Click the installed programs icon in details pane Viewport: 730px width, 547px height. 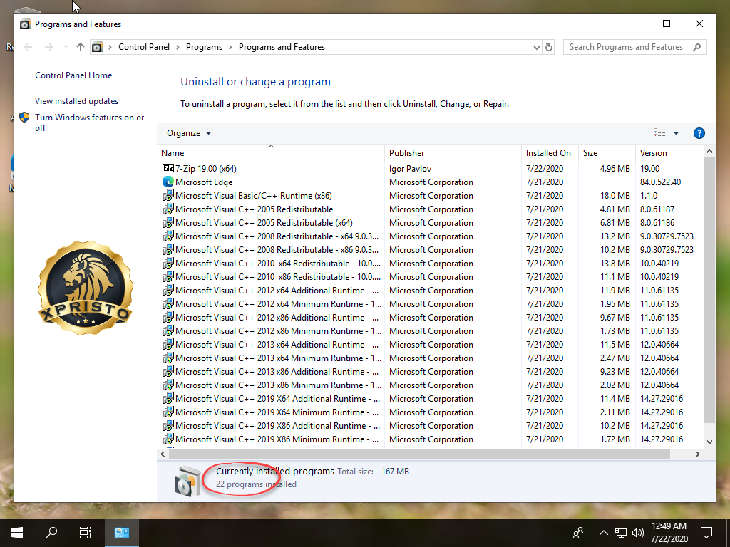(x=187, y=481)
